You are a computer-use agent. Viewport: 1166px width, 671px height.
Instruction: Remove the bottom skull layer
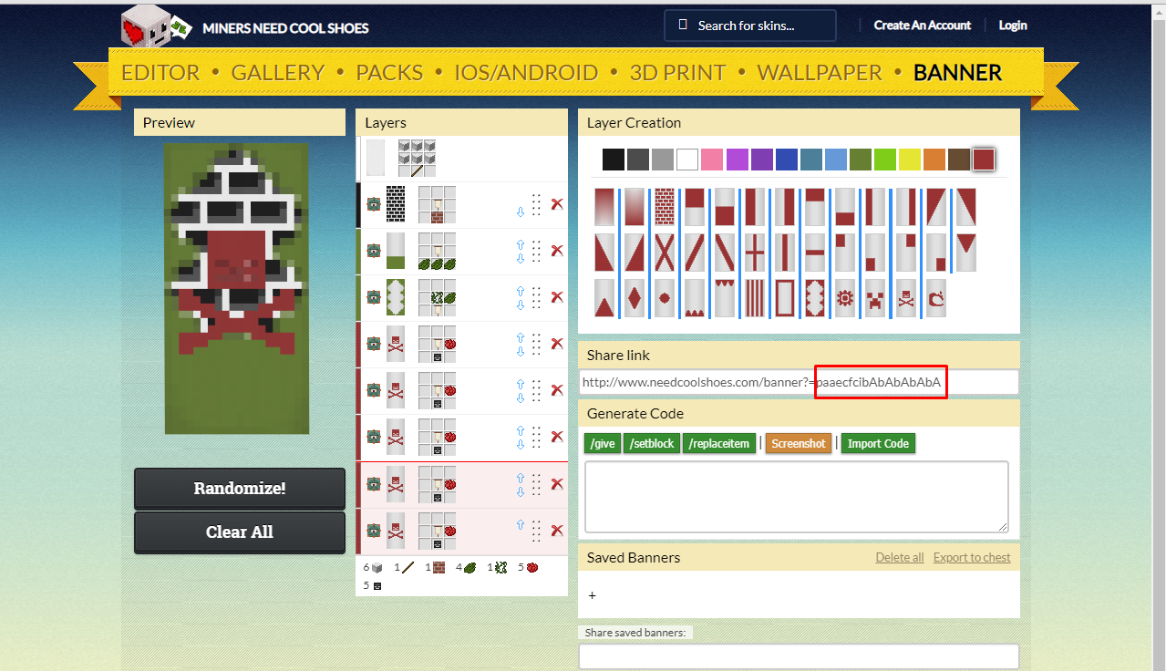[557, 531]
